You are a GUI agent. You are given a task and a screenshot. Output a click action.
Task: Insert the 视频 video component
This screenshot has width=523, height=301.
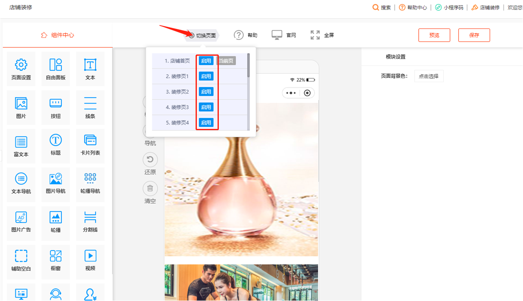click(x=90, y=261)
